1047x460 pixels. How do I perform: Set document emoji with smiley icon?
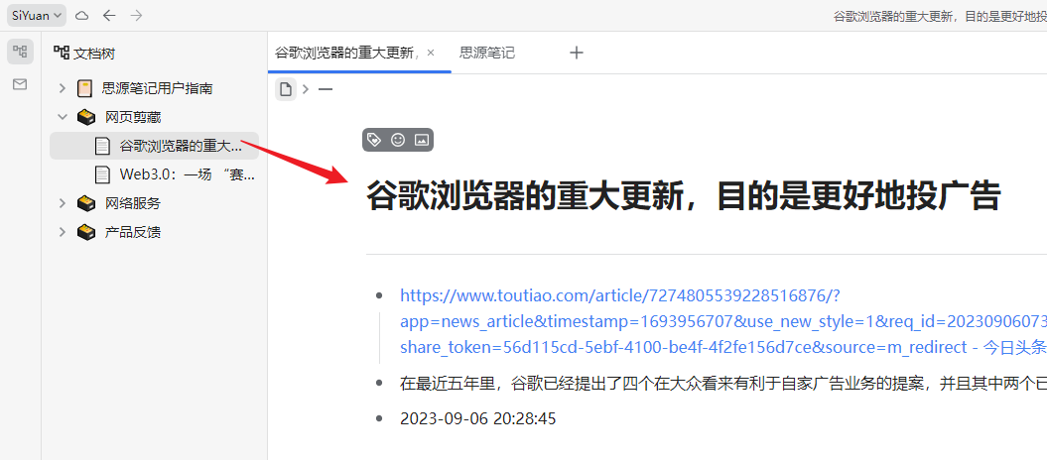(398, 140)
